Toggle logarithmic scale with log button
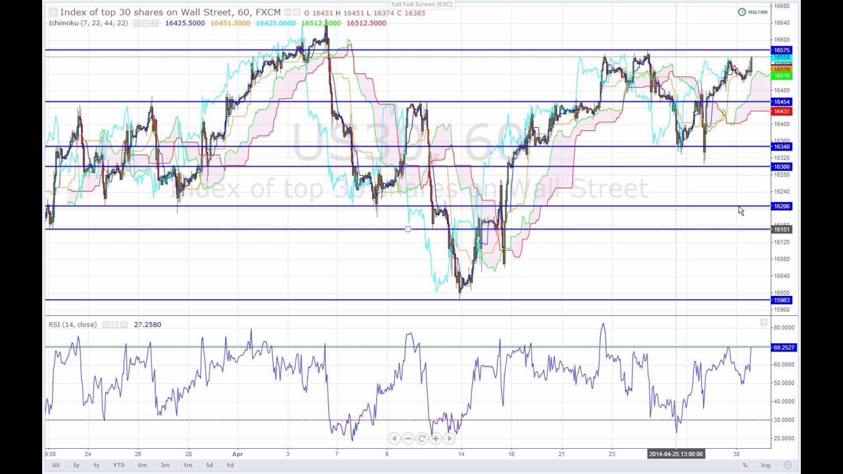The width and height of the screenshot is (843, 474). click(766, 465)
